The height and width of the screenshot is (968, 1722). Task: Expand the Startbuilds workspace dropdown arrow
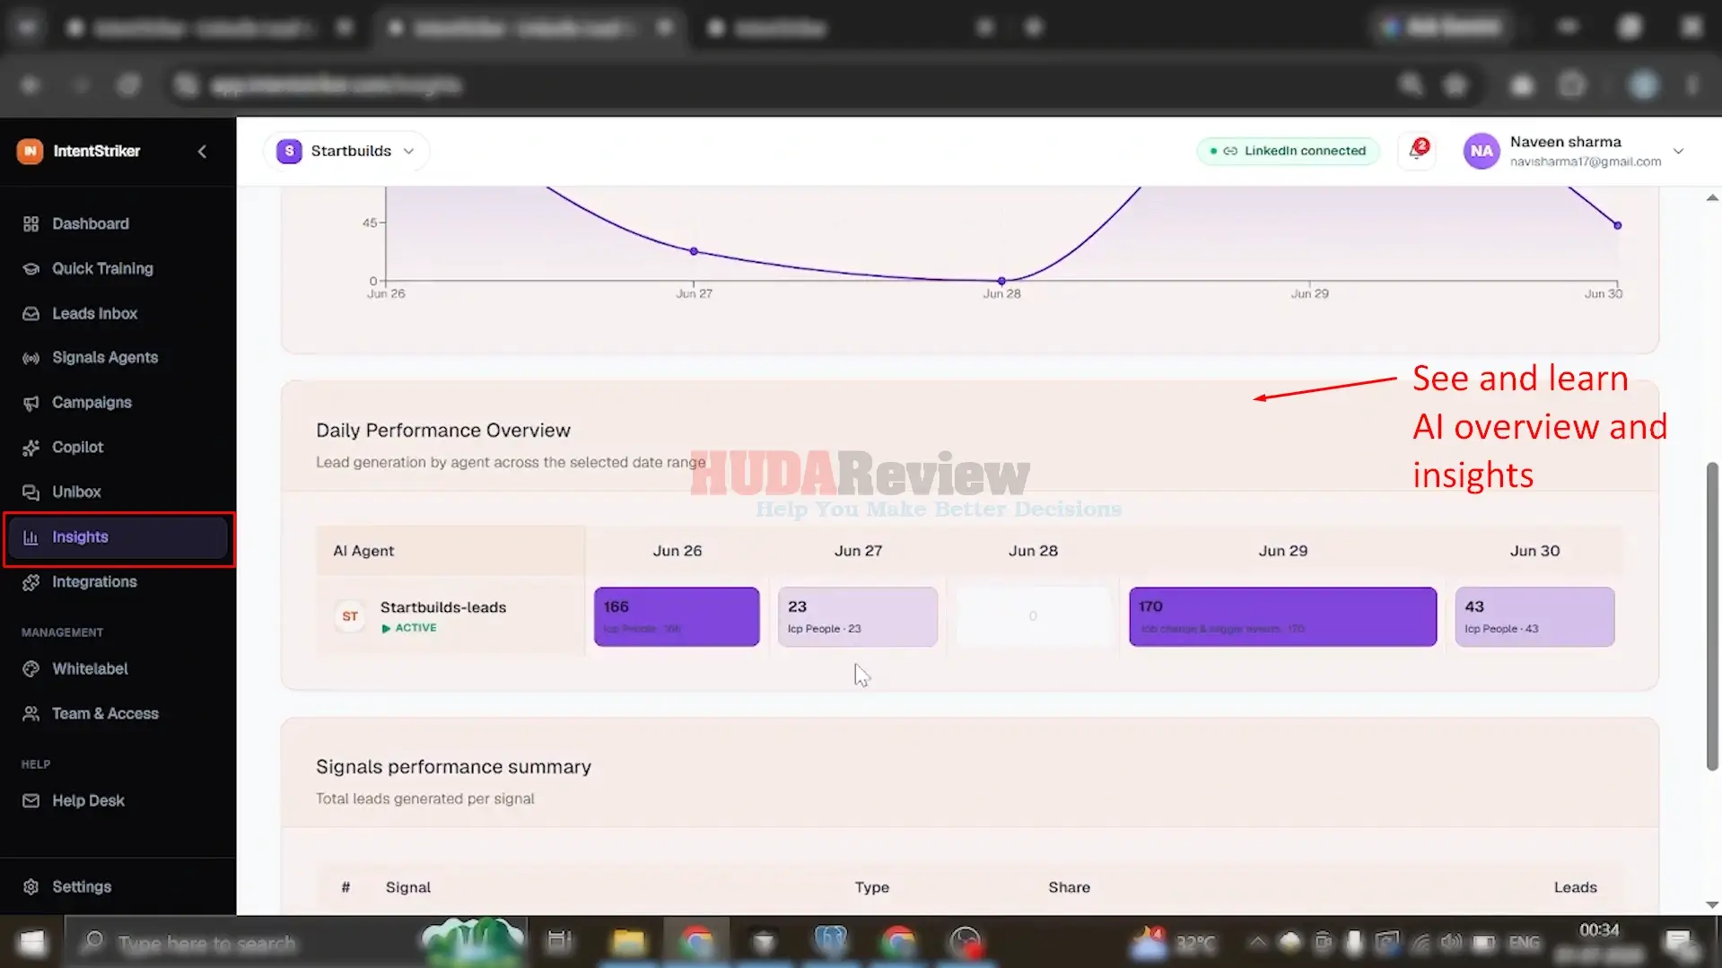[x=409, y=151]
